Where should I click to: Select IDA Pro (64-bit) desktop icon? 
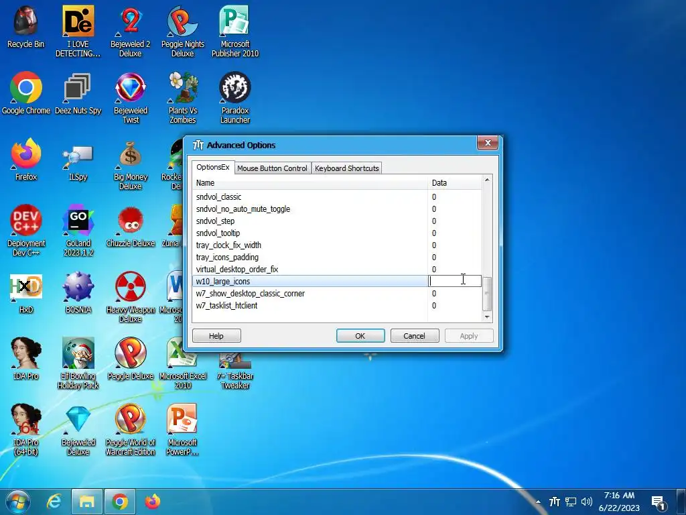pyautogui.click(x=26, y=430)
